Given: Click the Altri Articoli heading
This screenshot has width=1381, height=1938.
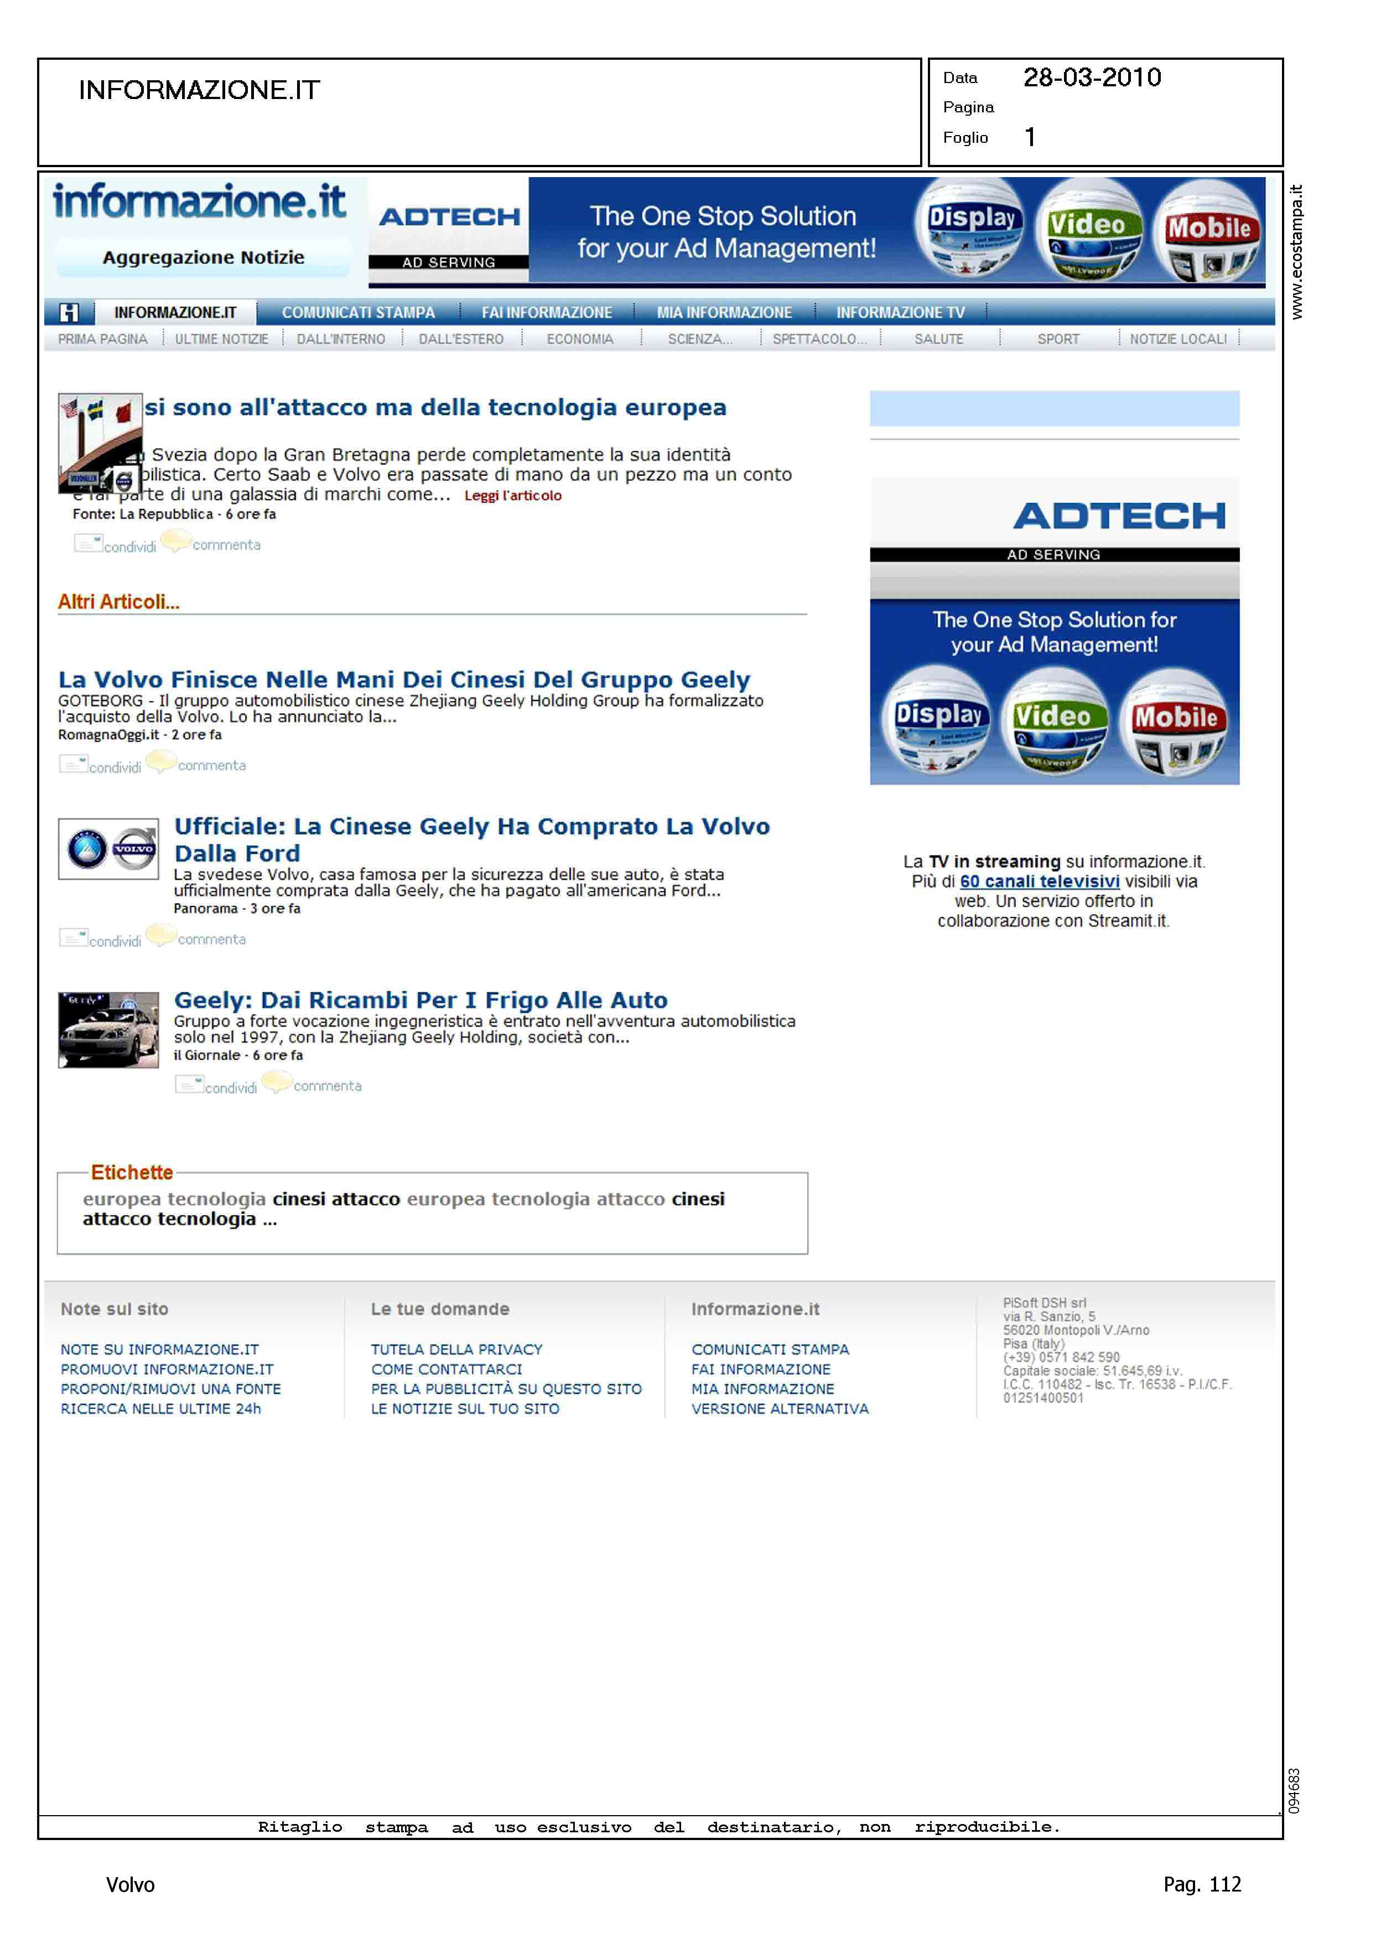Looking at the screenshot, I should coord(118,602).
